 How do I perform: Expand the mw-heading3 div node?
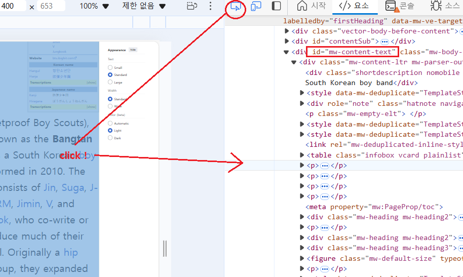click(x=302, y=248)
